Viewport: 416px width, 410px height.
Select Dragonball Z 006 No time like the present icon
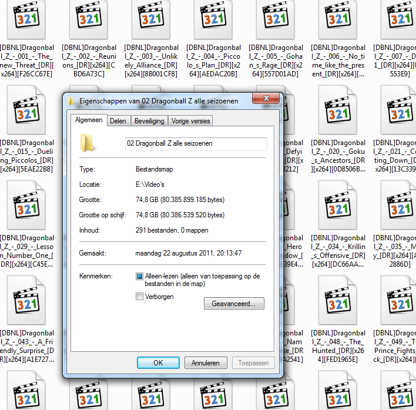pyautogui.click(x=338, y=19)
